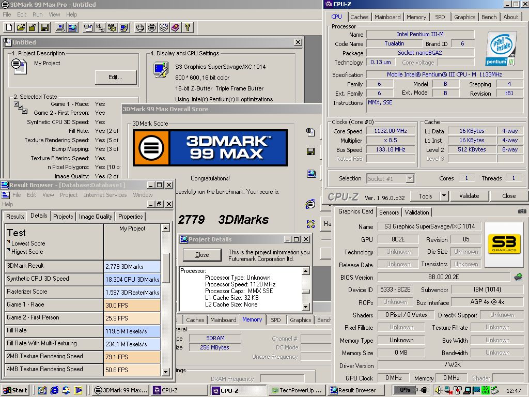Click the GPU-Z screenshot camera icon
529x397 pixels.
tap(522, 211)
